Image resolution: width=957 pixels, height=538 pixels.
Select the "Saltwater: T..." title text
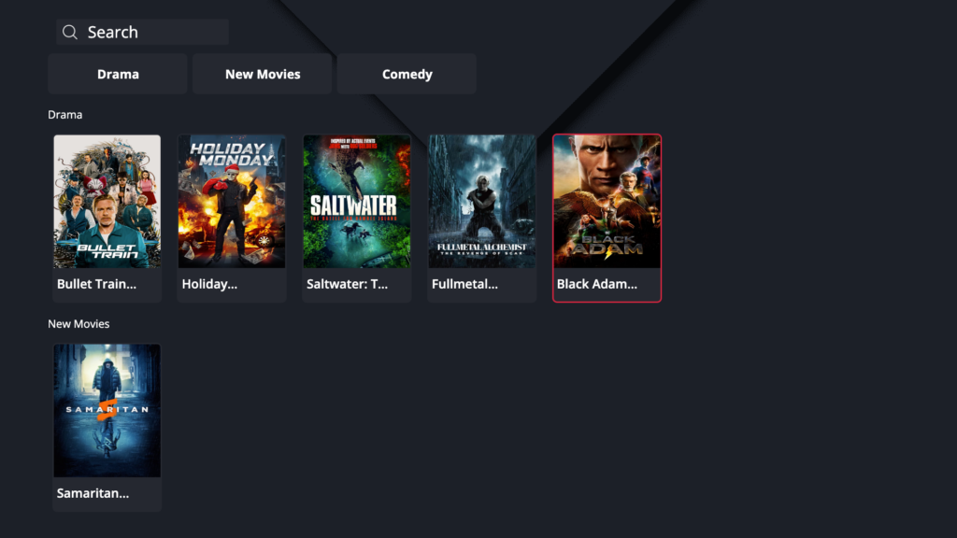tap(347, 284)
